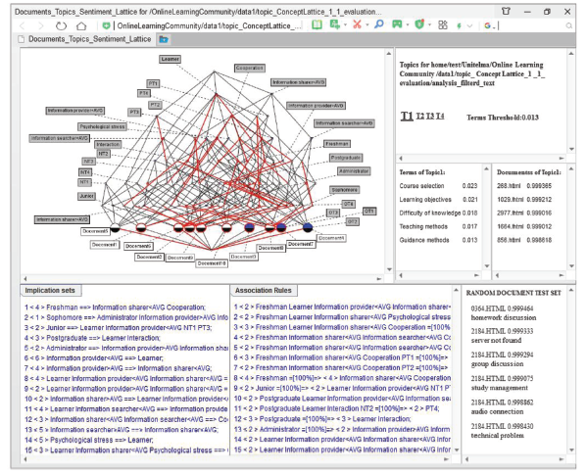
Task: Reload the page with the refresh icon
Action: [61, 25]
